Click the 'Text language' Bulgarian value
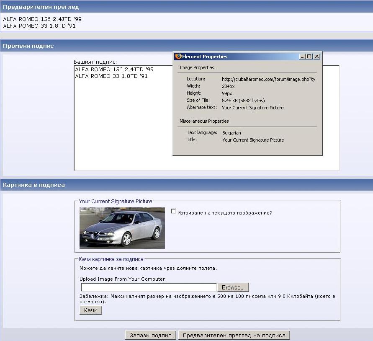 [232, 133]
